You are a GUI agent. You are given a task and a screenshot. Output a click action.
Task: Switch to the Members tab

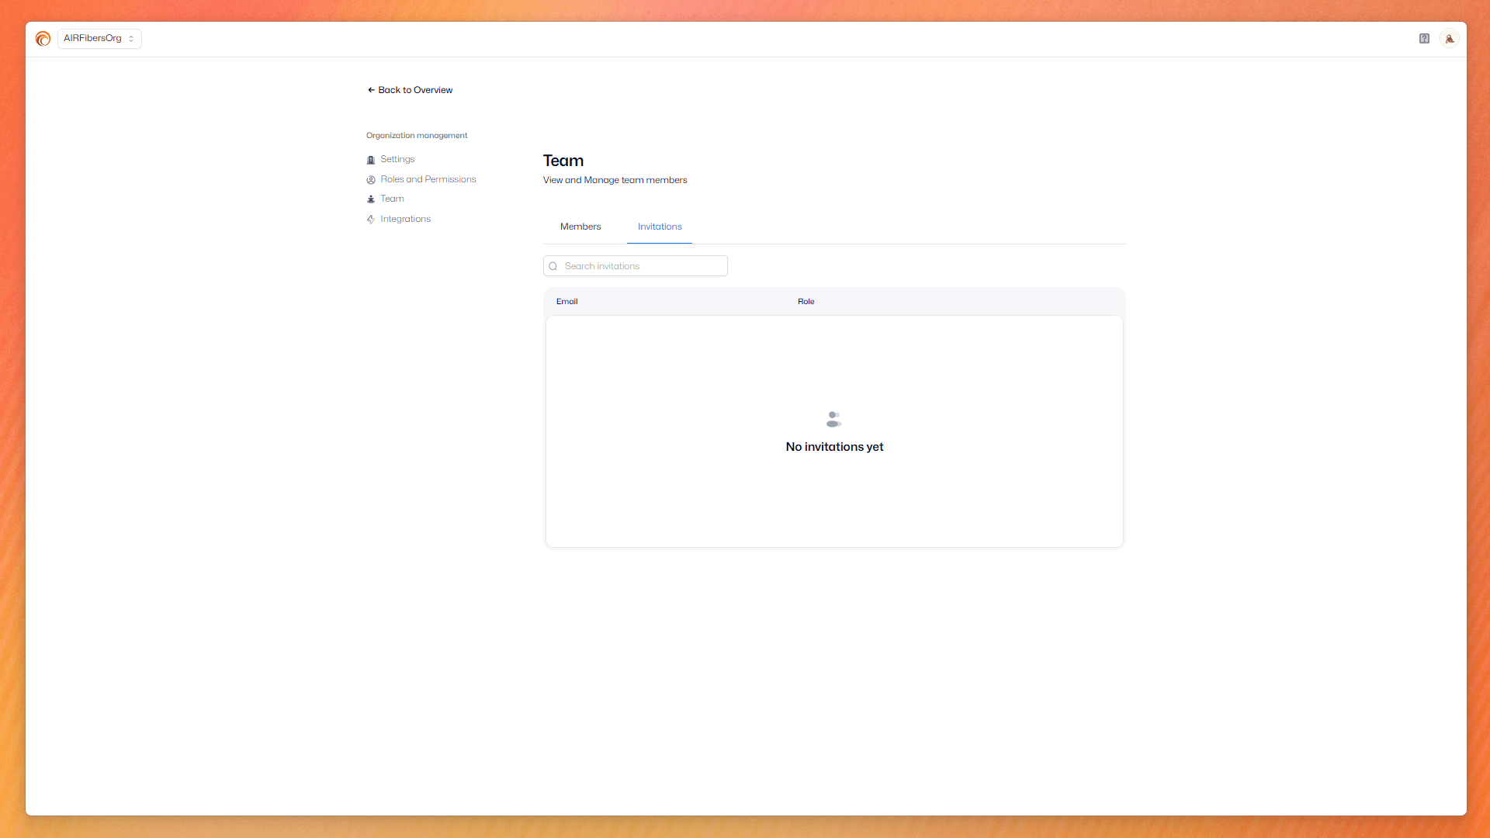(x=580, y=227)
